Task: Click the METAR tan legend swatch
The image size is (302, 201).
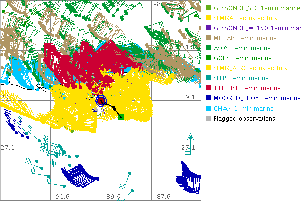Action: [x=209, y=38]
